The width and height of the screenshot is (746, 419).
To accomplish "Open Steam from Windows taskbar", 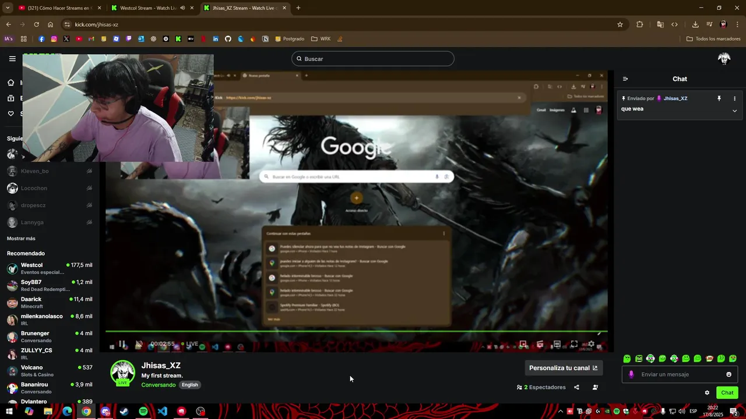I will 124,411.
